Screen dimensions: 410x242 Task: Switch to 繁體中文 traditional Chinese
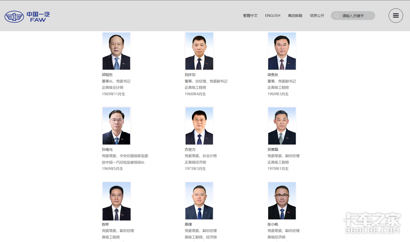click(x=250, y=15)
